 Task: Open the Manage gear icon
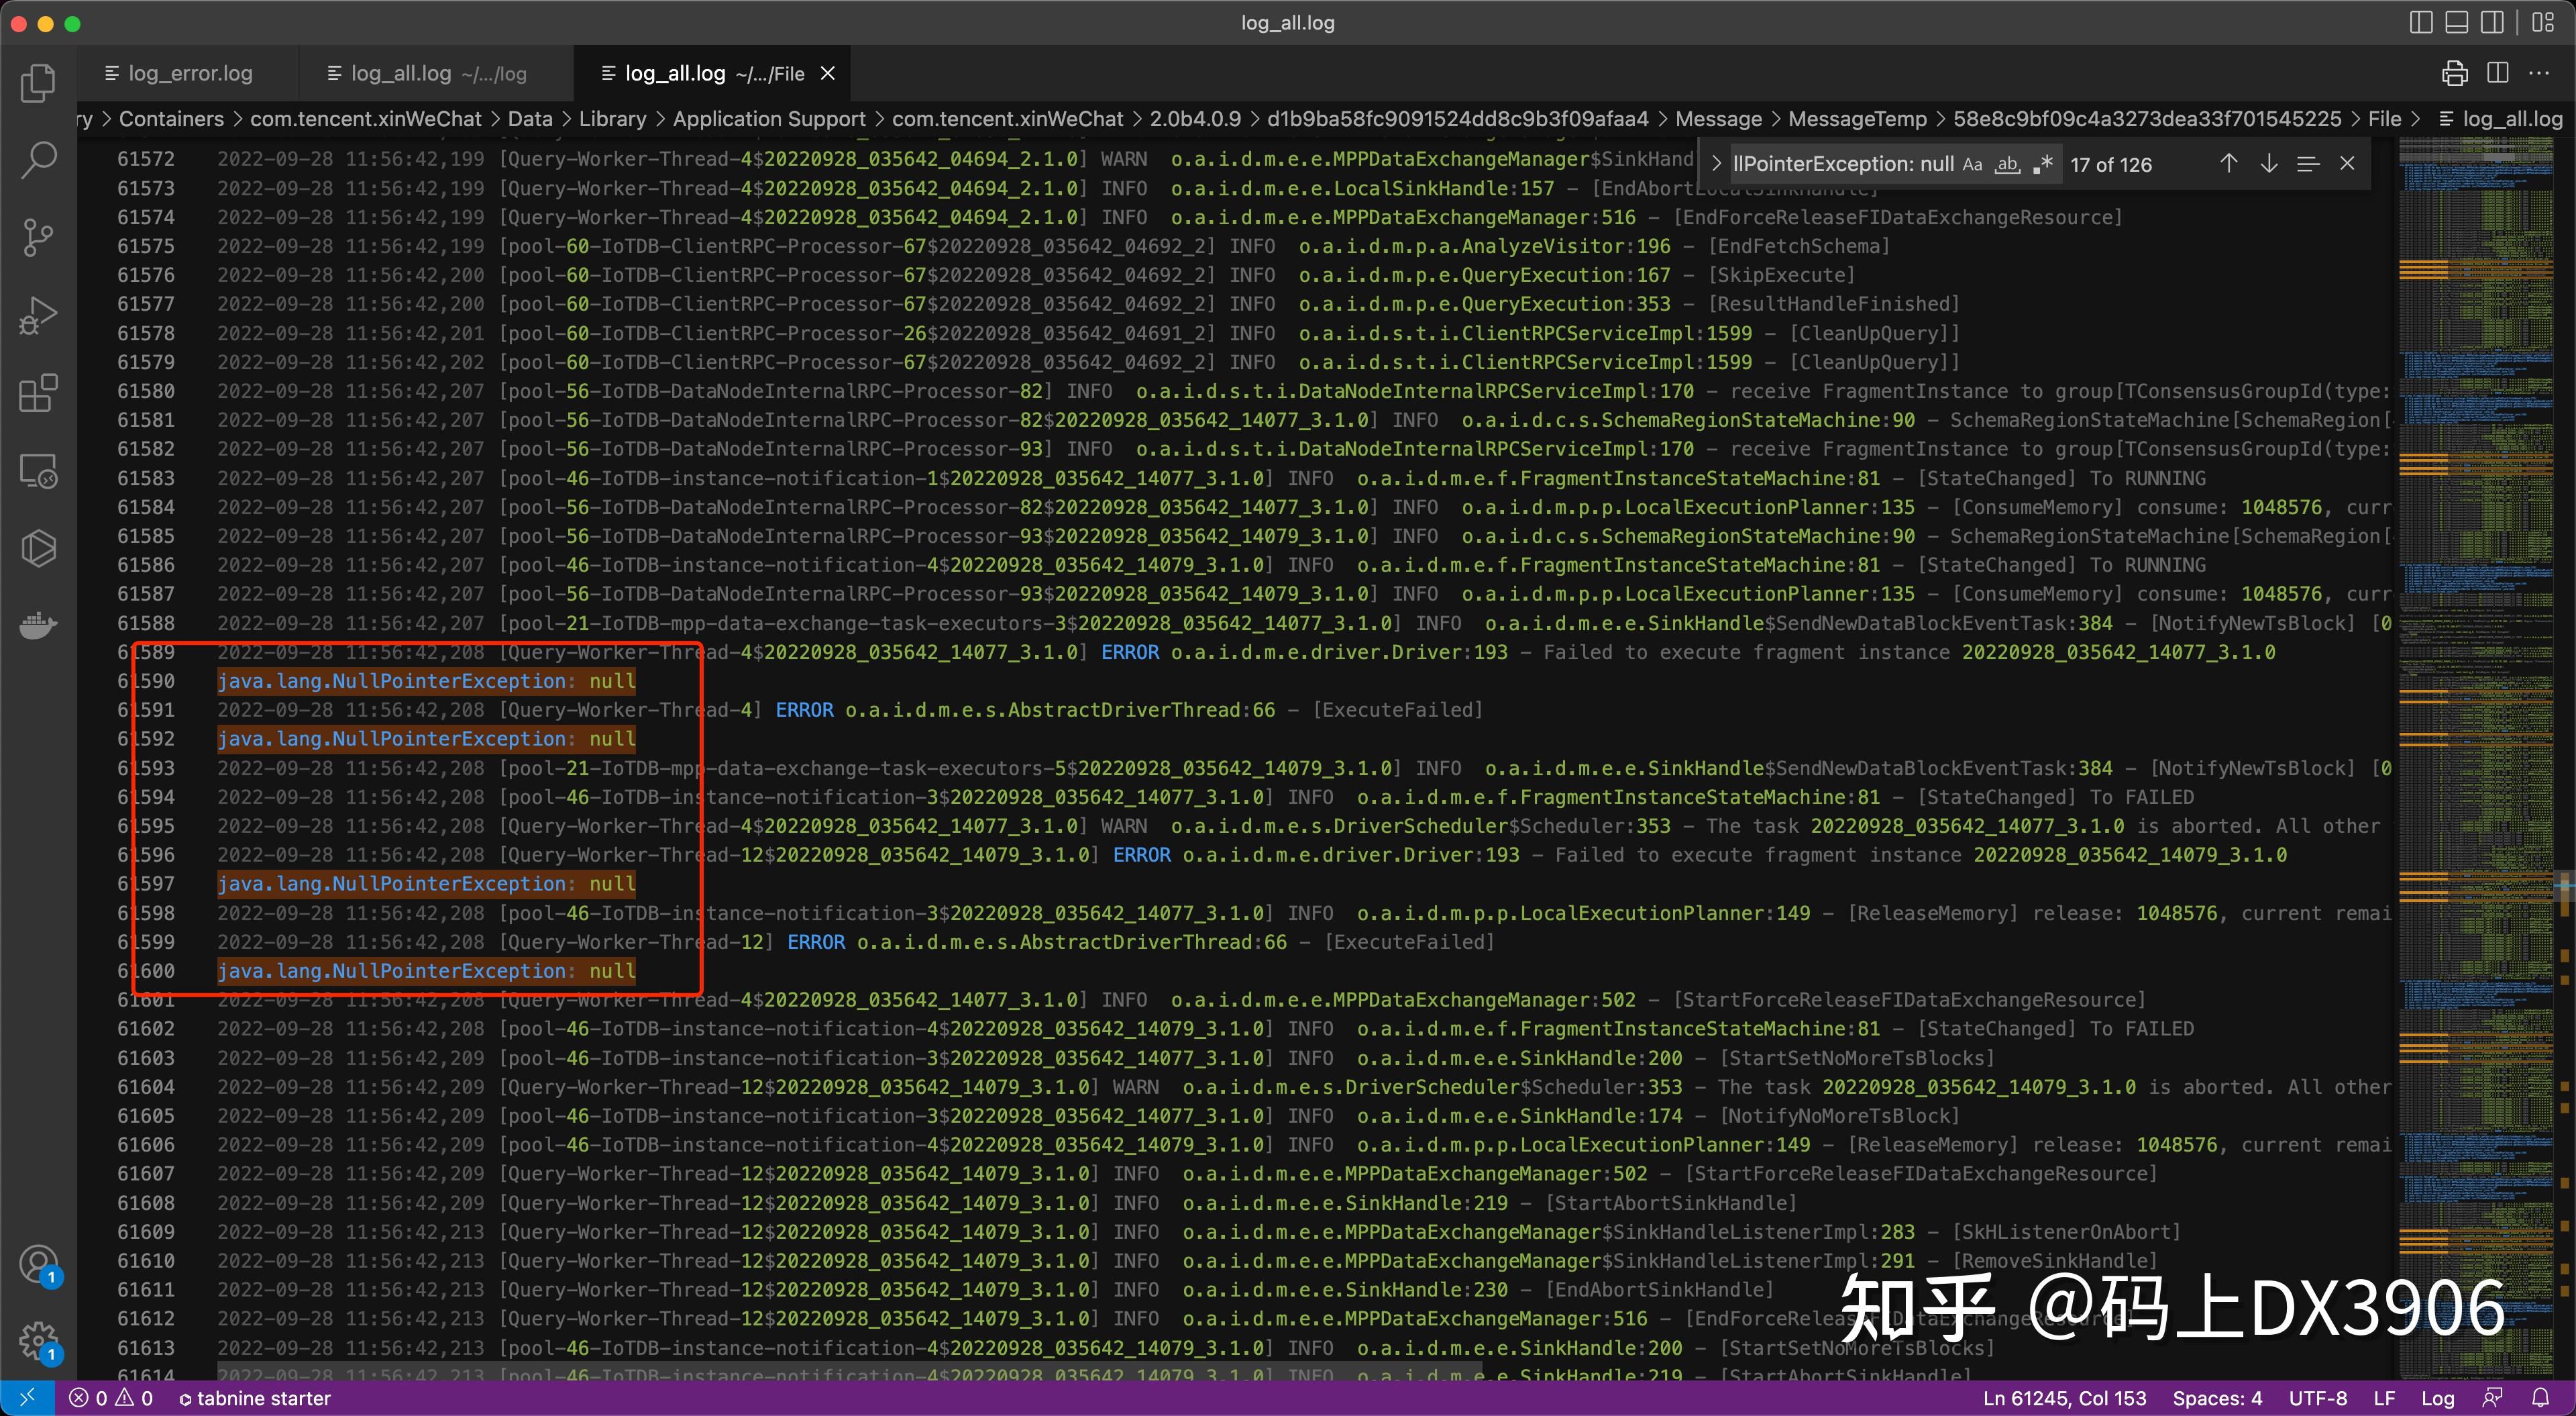click(x=38, y=1341)
